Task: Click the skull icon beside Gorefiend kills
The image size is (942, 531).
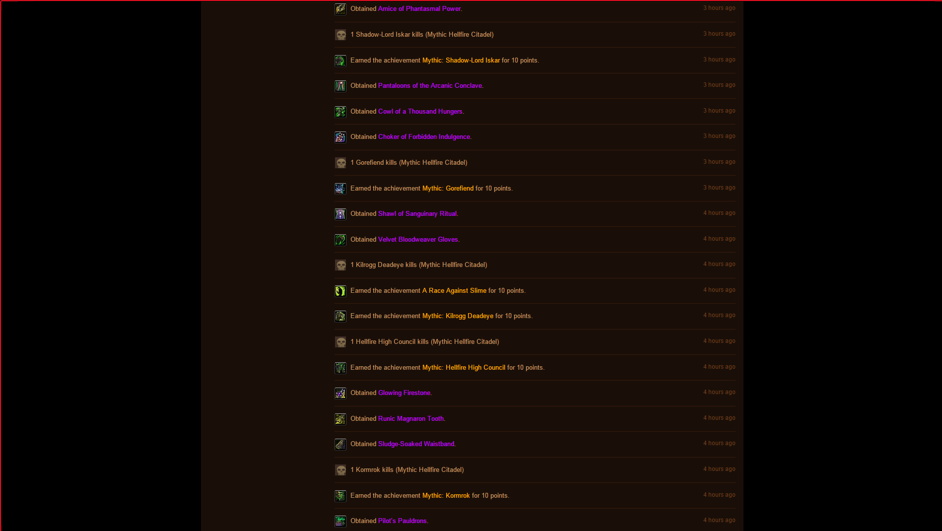Action: pos(340,163)
